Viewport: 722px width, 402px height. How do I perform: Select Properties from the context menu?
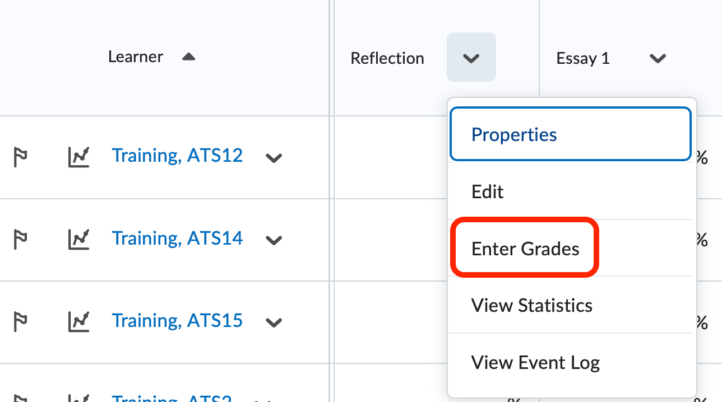514,134
